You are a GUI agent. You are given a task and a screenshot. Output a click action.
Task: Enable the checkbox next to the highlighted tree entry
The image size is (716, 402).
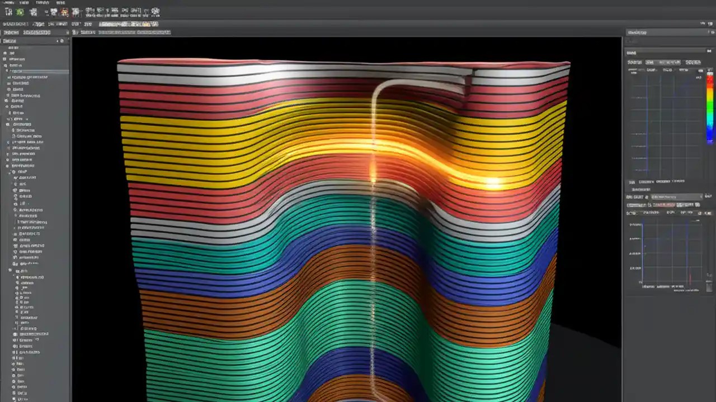click(7, 71)
